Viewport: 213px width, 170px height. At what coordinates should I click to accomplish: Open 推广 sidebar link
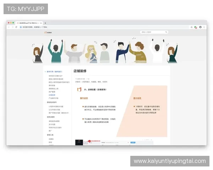click(50, 131)
